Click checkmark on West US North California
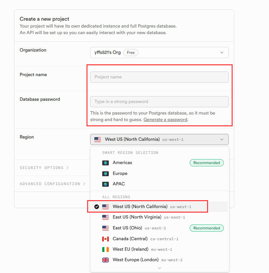The width and height of the screenshot is (269, 273). (x=96, y=207)
